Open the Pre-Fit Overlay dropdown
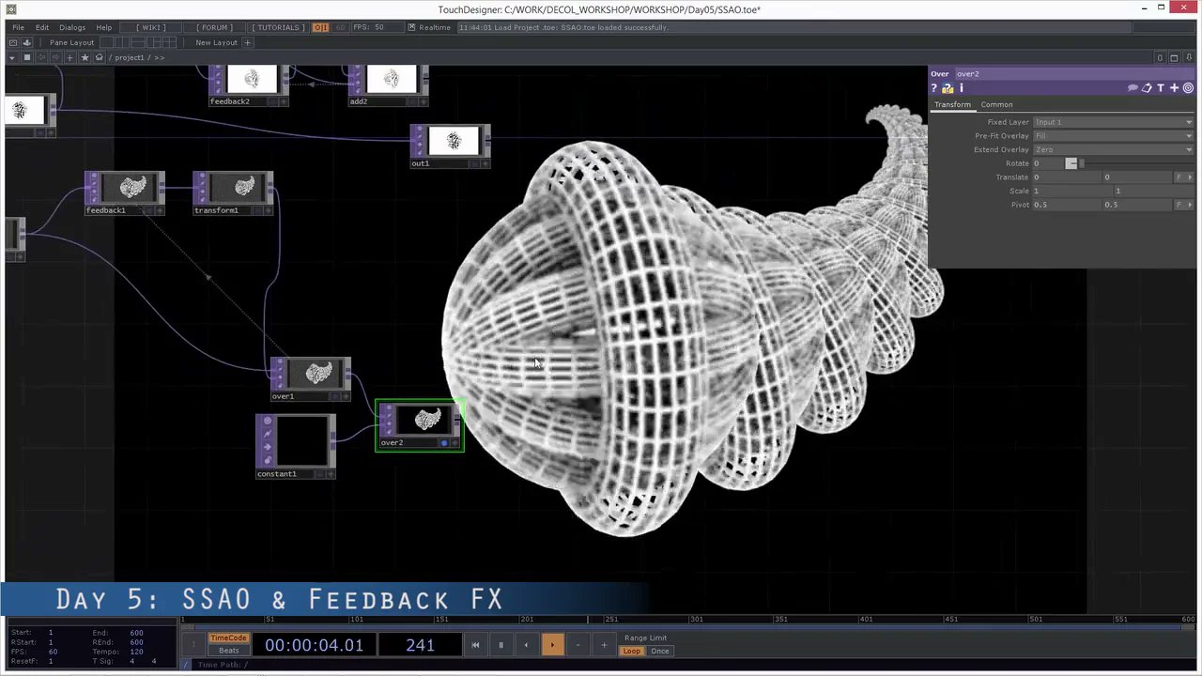This screenshot has height=676, width=1202. coord(1189,135)
